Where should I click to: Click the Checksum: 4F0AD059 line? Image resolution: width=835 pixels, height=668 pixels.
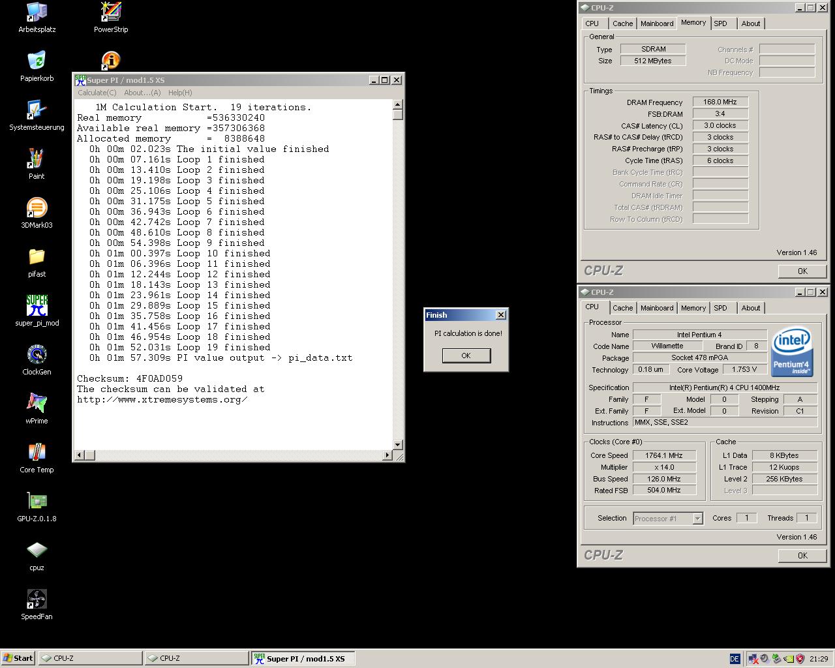[130, 378]
